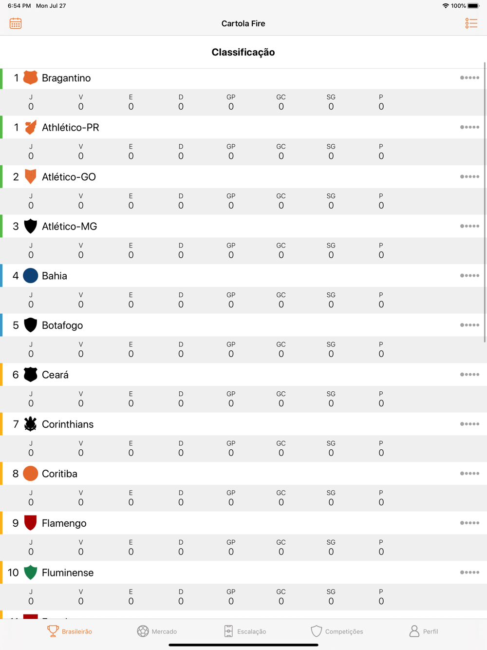Open the Competições tab
Image resolution: width=487 pixels, height=650 pixels.
337,631
